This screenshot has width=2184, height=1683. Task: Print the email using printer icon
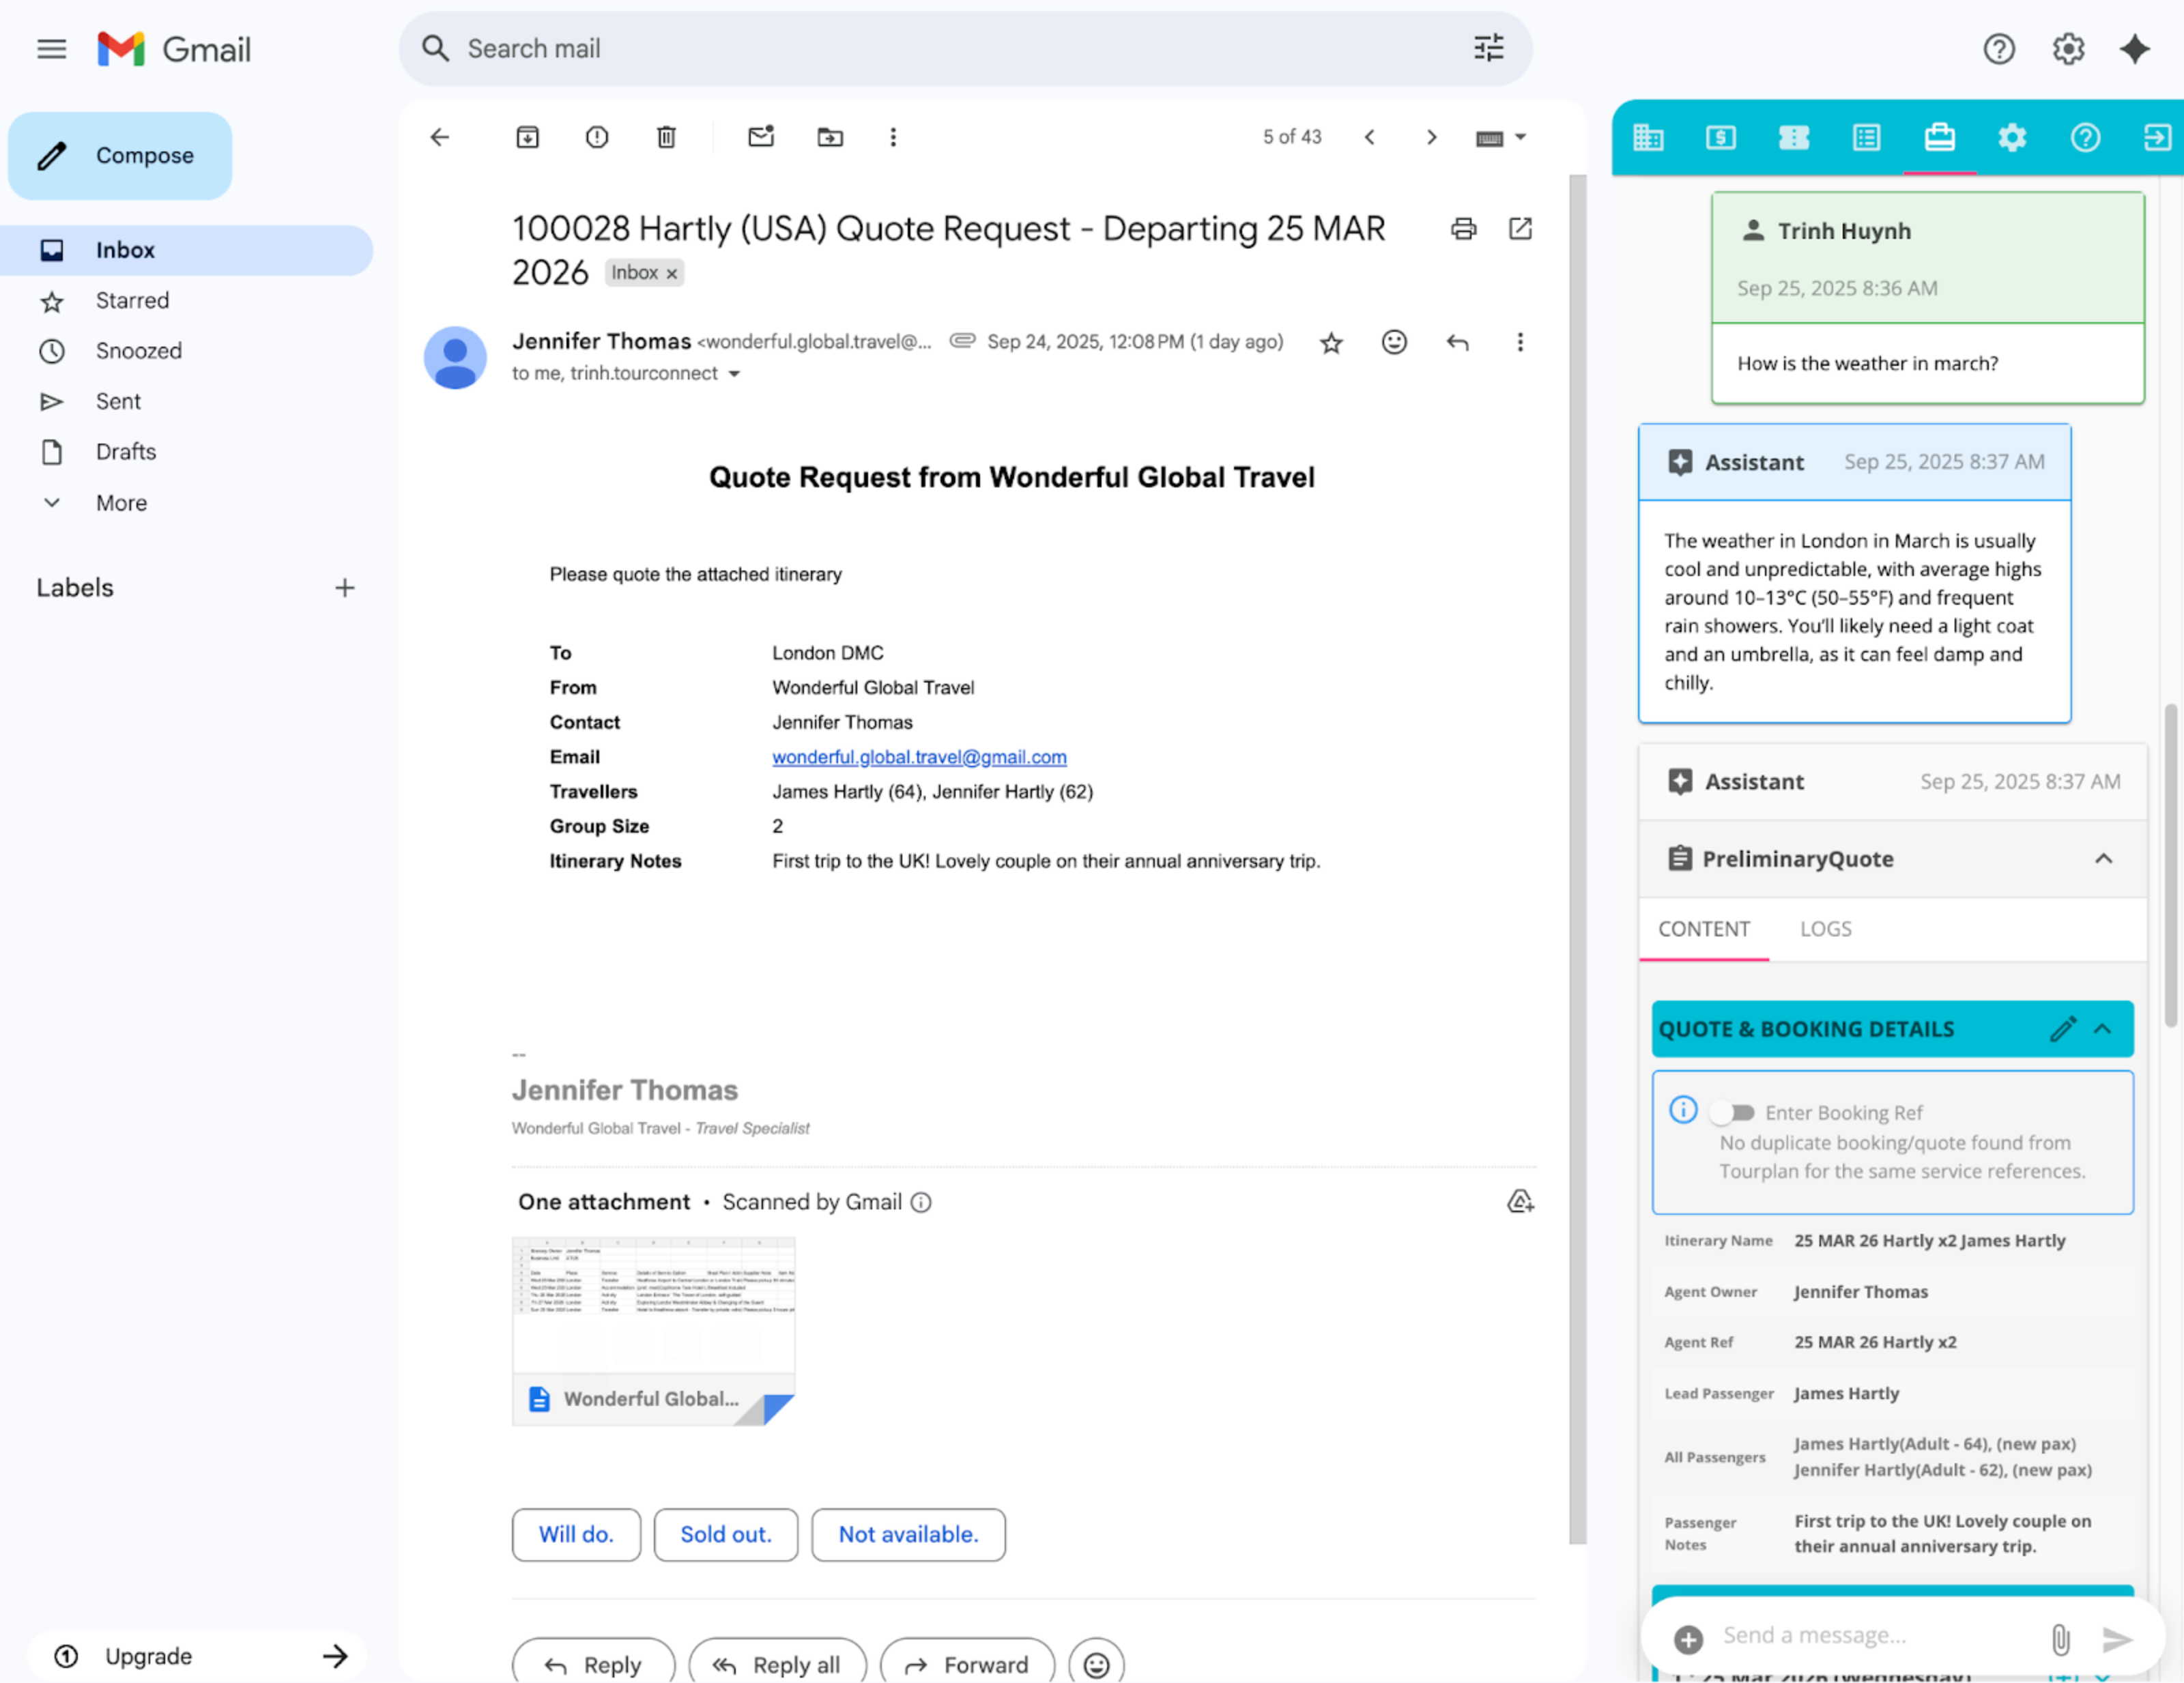click(x=1463, y=229)
